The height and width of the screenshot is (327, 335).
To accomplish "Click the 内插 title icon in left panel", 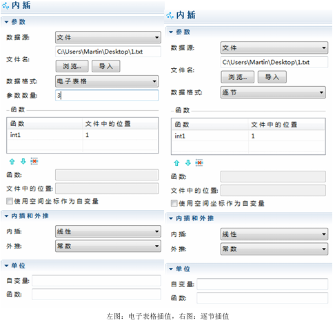I will point(6,6).
